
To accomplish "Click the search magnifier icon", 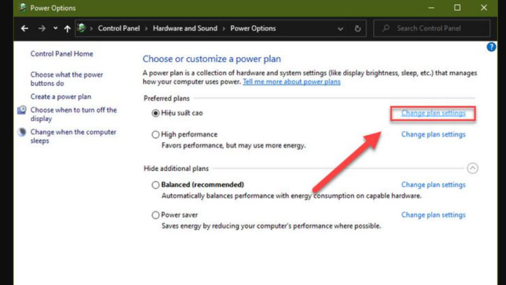I will [x=385, y=28].
